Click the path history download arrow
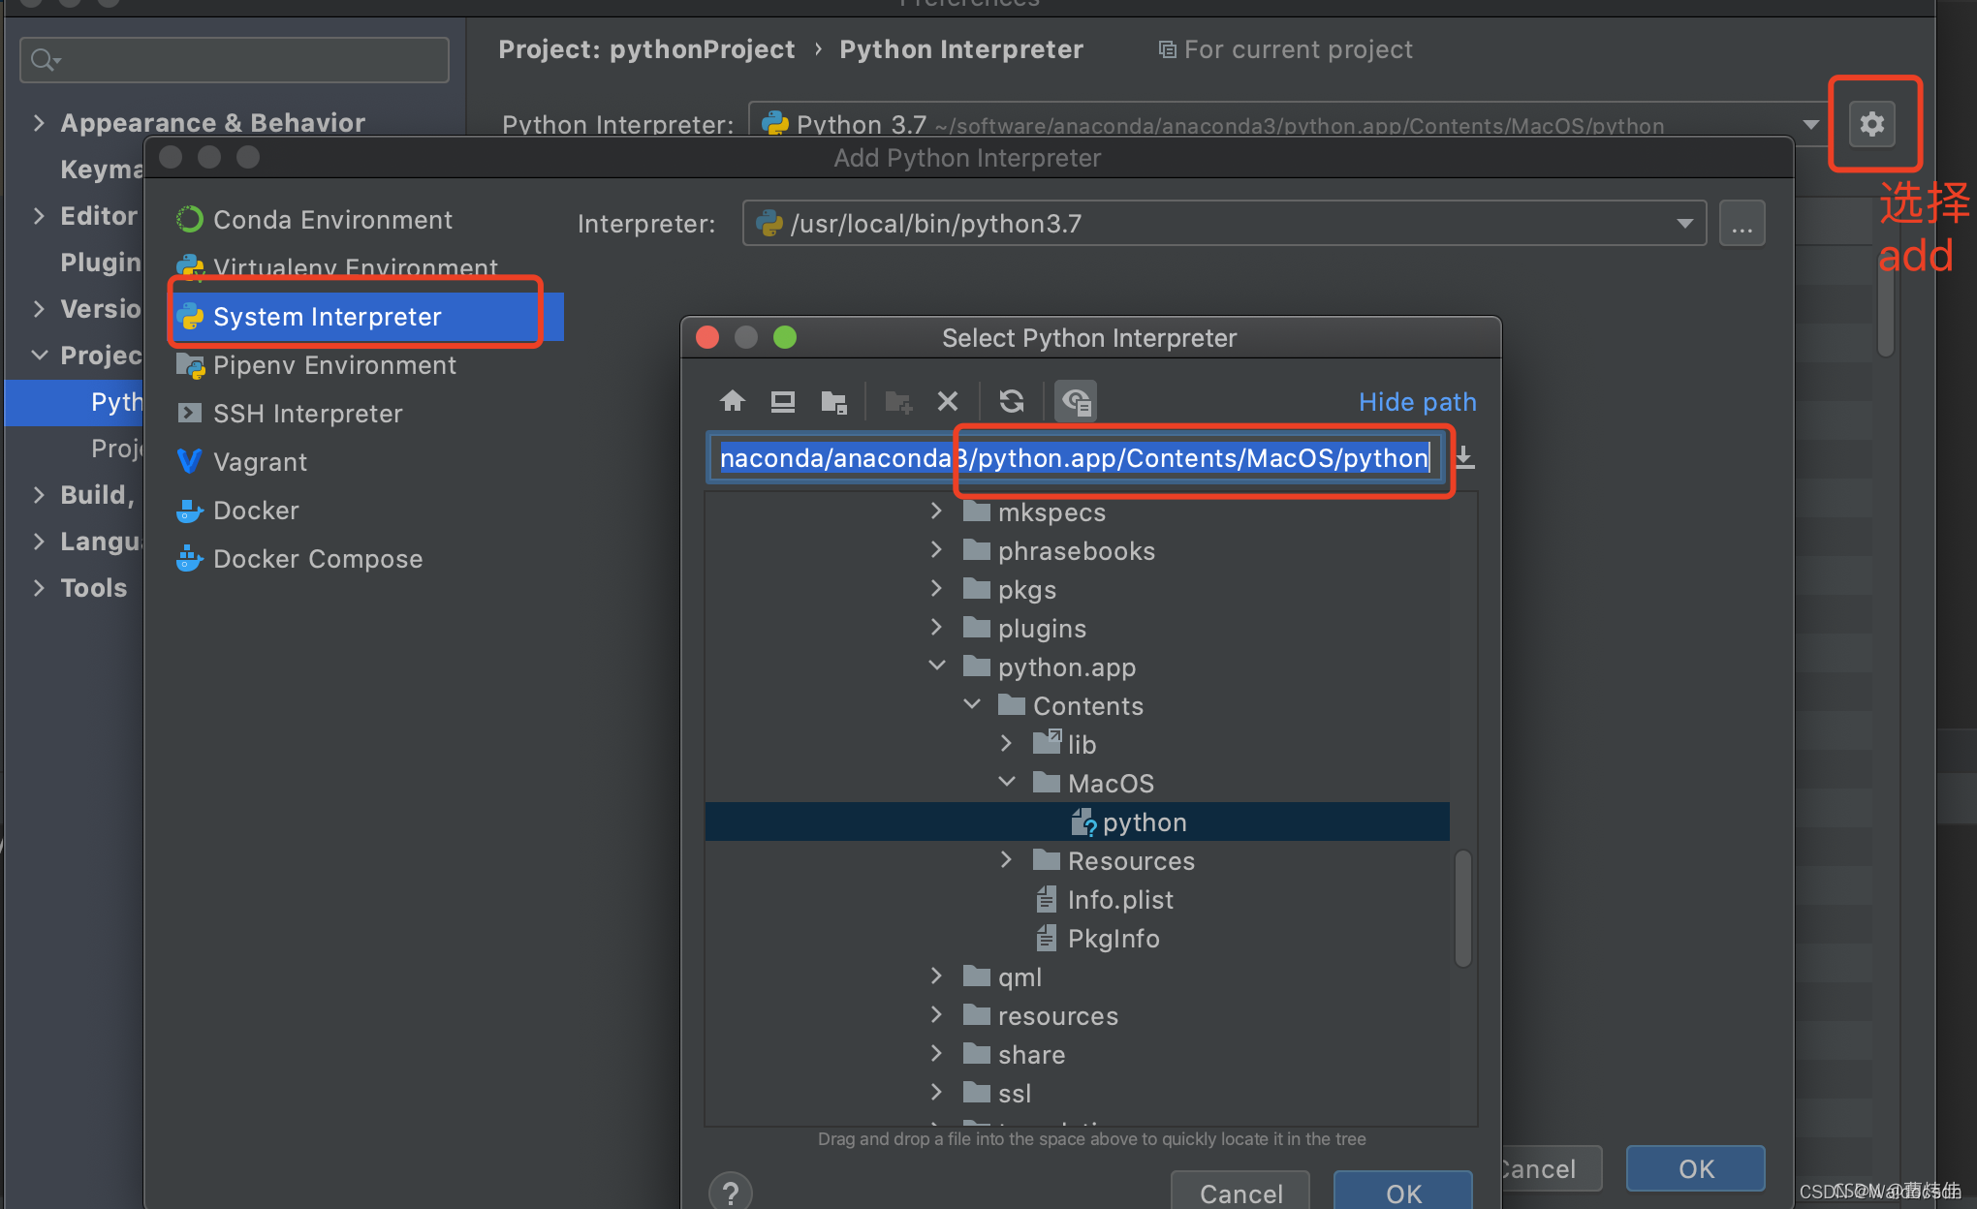Image resolution: width=1977 pixels, height=1209 pixels. [x=1465, y=457]
